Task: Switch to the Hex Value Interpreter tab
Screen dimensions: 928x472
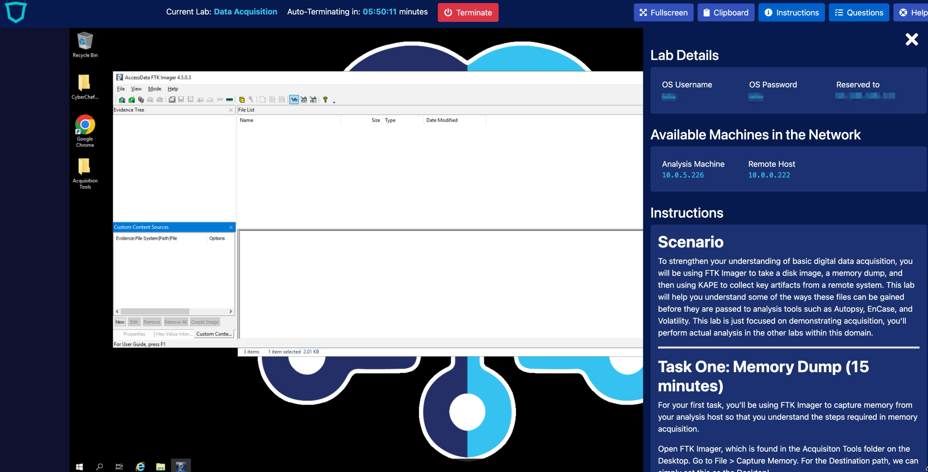Action: 174,334
